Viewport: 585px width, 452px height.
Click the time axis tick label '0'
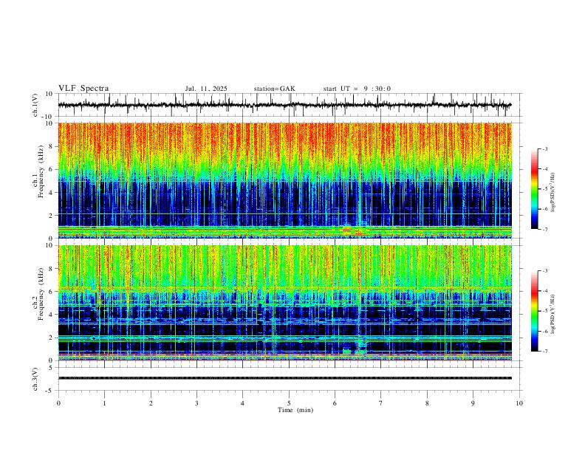tap(58, 403)
